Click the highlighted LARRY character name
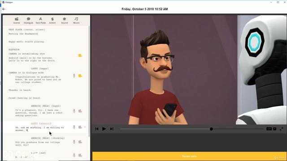Image resolution: width=287 pixels, height=161 pixels. tap(34, 123)
